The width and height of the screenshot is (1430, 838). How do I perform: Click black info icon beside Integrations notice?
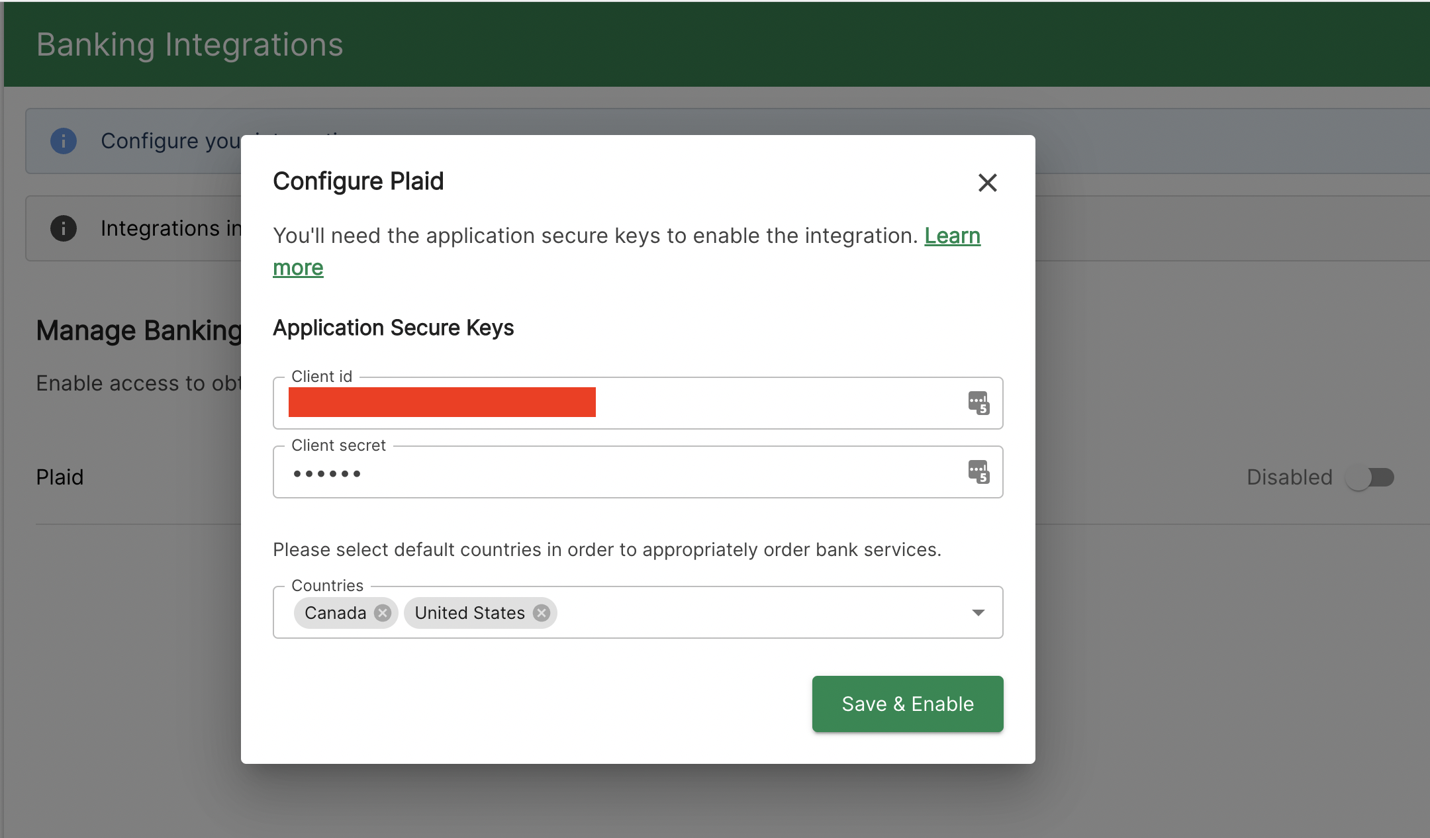pos(64,228)
